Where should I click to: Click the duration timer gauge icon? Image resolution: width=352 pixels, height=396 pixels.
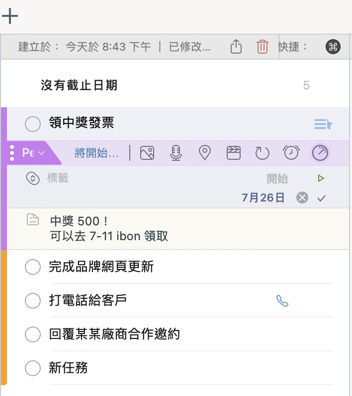tap(320, 153)
